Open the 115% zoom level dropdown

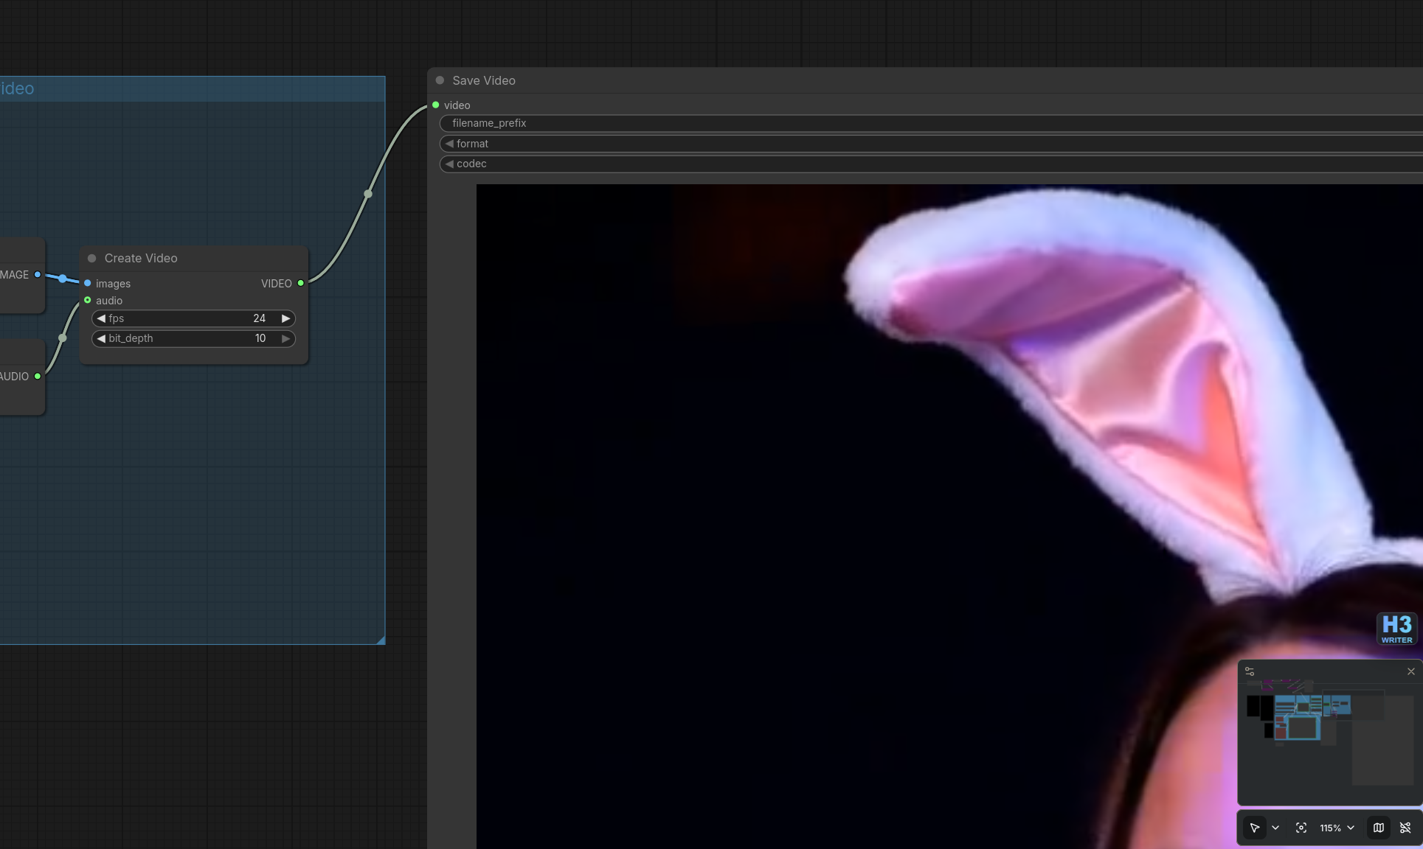(x=1337, y=828)
